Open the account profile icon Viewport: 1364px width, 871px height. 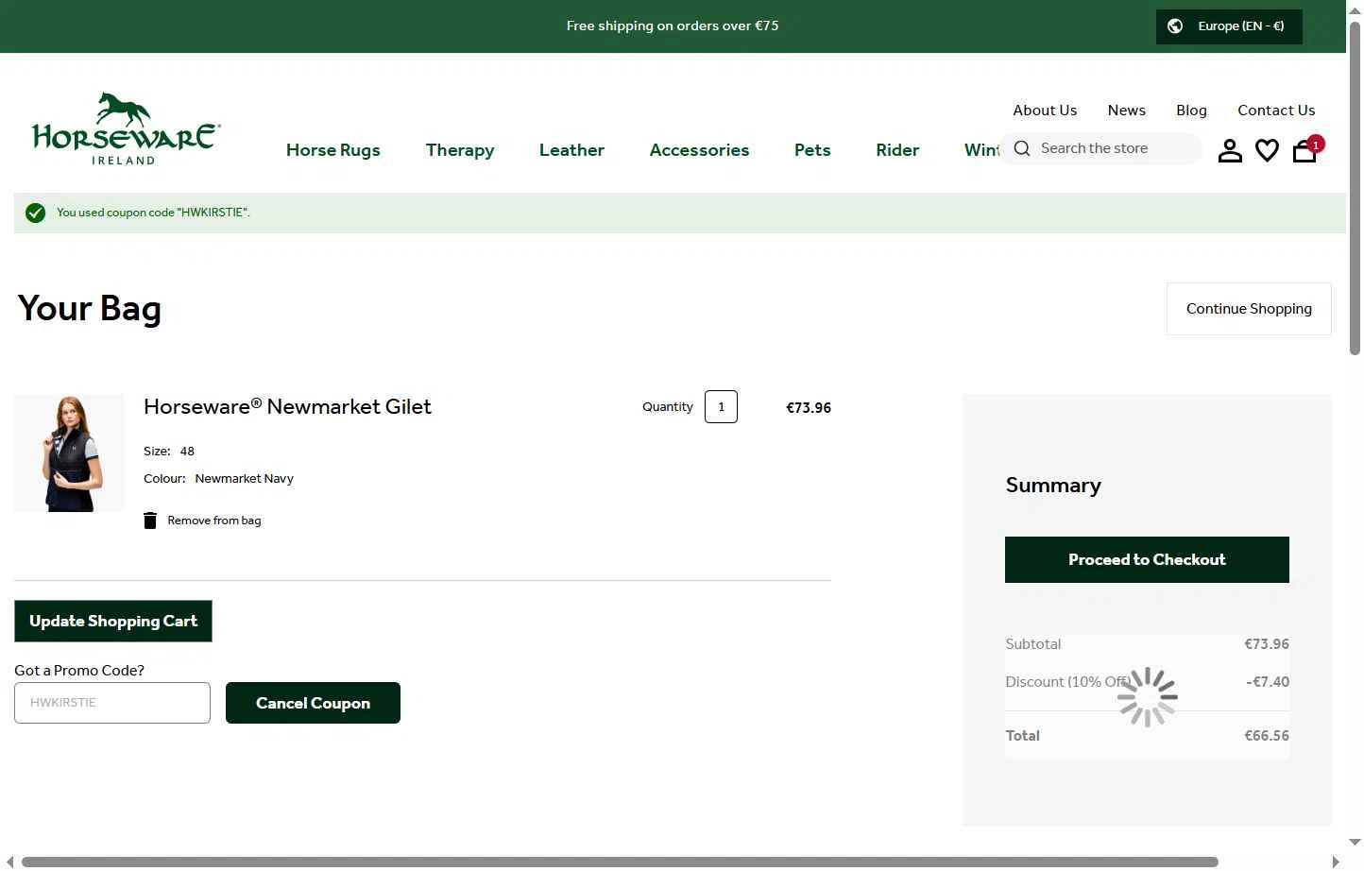point(1230,150)
